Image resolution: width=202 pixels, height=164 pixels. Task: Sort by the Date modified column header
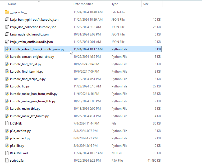(83, 4)
